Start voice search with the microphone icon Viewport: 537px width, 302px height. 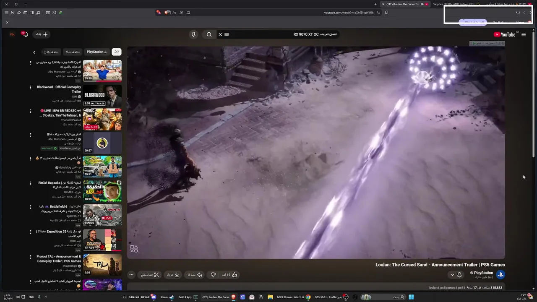(x=193, y=34)
